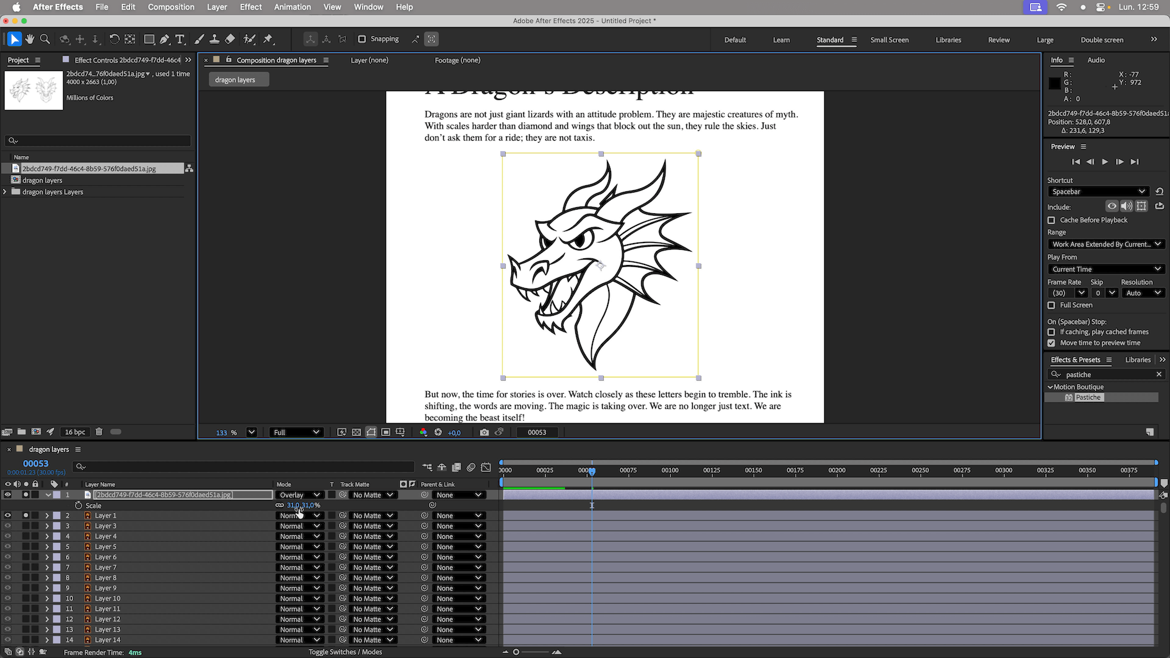The image size is (1170, 658).
Task: Expand the dragon layers Layers folder
Action: 5,192
